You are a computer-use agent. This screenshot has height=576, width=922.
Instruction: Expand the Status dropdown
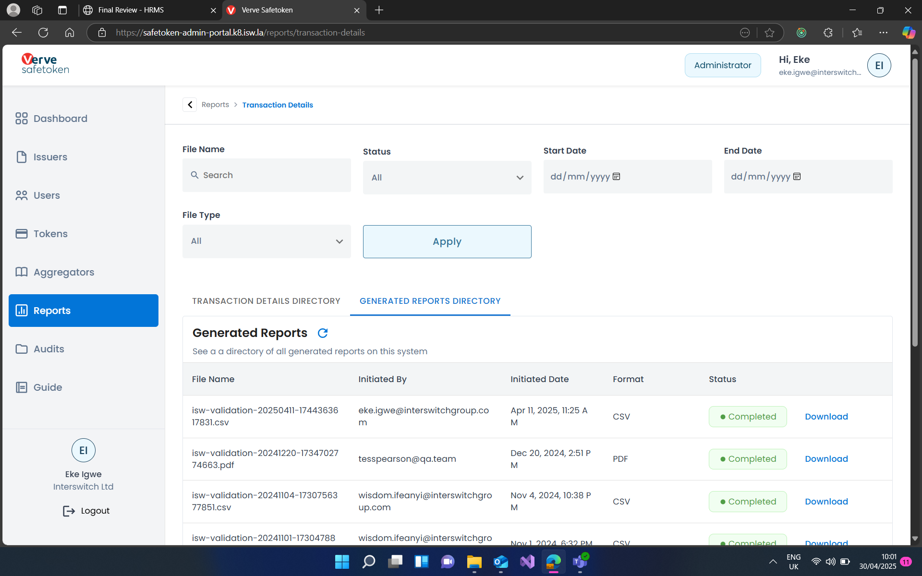(x=447, y=178)
